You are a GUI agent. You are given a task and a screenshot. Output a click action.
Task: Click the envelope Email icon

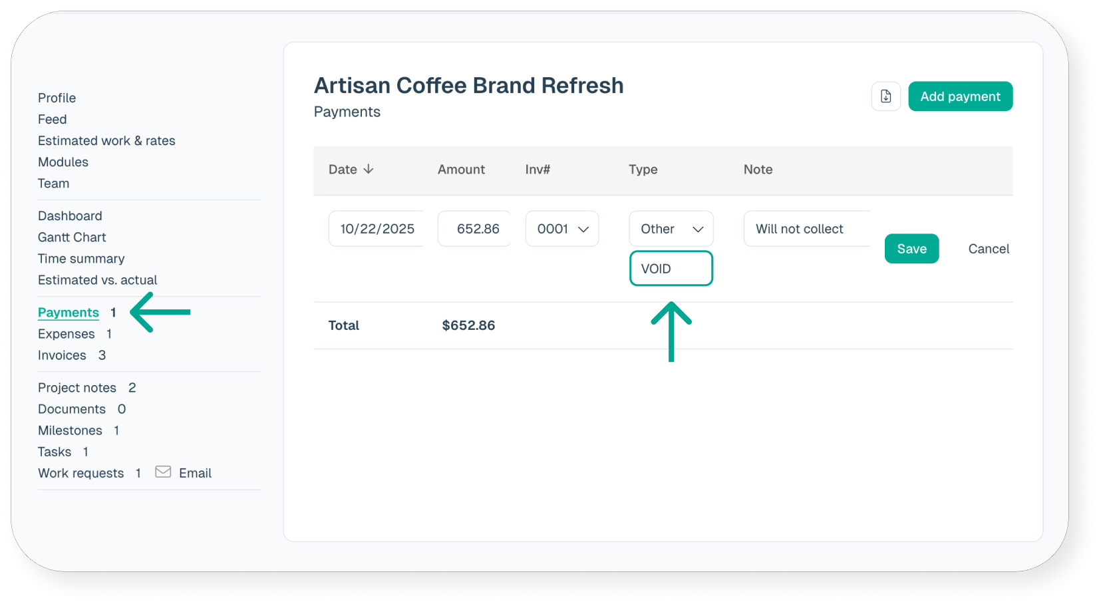163,472
